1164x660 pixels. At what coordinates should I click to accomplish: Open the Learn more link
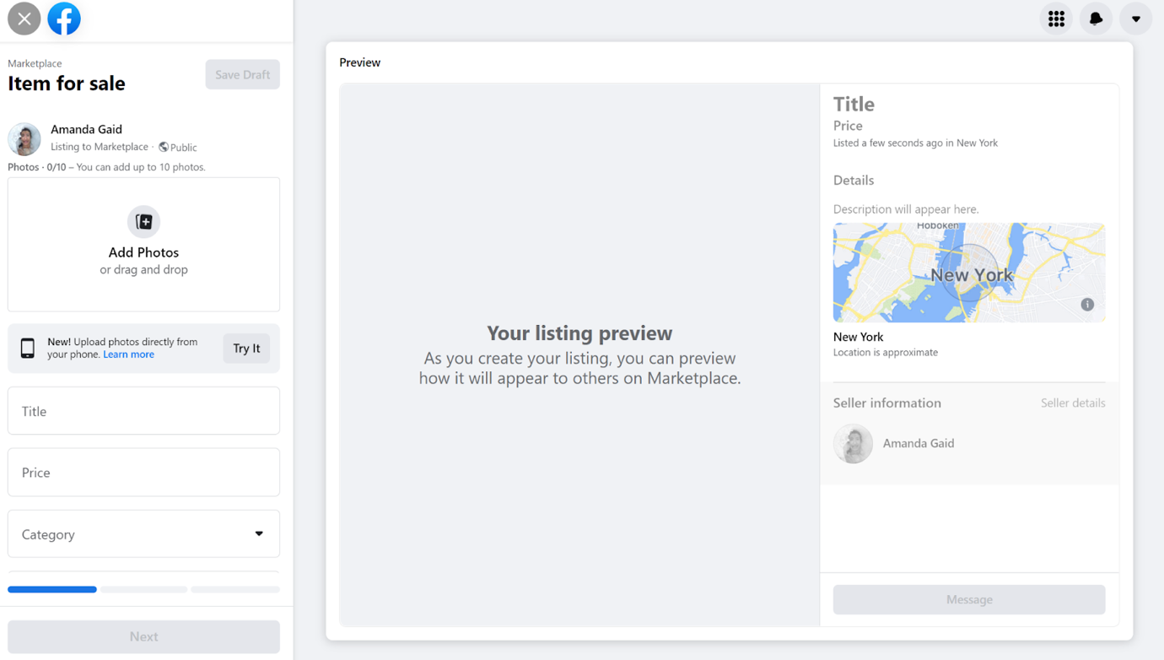point(128,354)
